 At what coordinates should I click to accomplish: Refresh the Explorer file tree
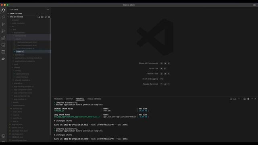(x=46, y=17)
